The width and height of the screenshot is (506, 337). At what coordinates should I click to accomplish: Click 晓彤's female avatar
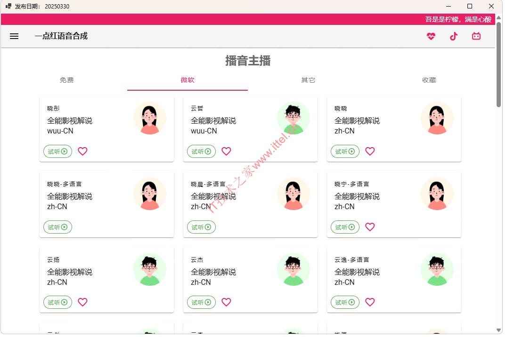150,118
